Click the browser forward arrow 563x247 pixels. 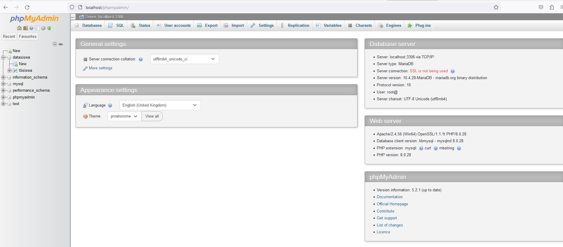(16, 7)
